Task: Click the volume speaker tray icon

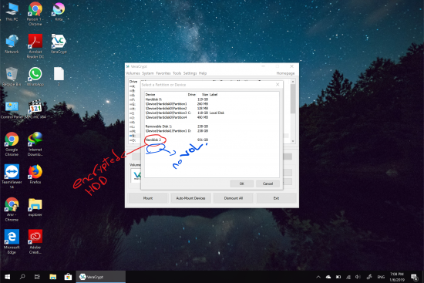Action: coord(358,277)
